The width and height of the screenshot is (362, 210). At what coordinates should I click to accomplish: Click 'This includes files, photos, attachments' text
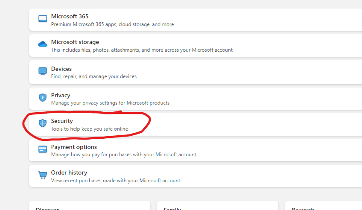[96, 50]
